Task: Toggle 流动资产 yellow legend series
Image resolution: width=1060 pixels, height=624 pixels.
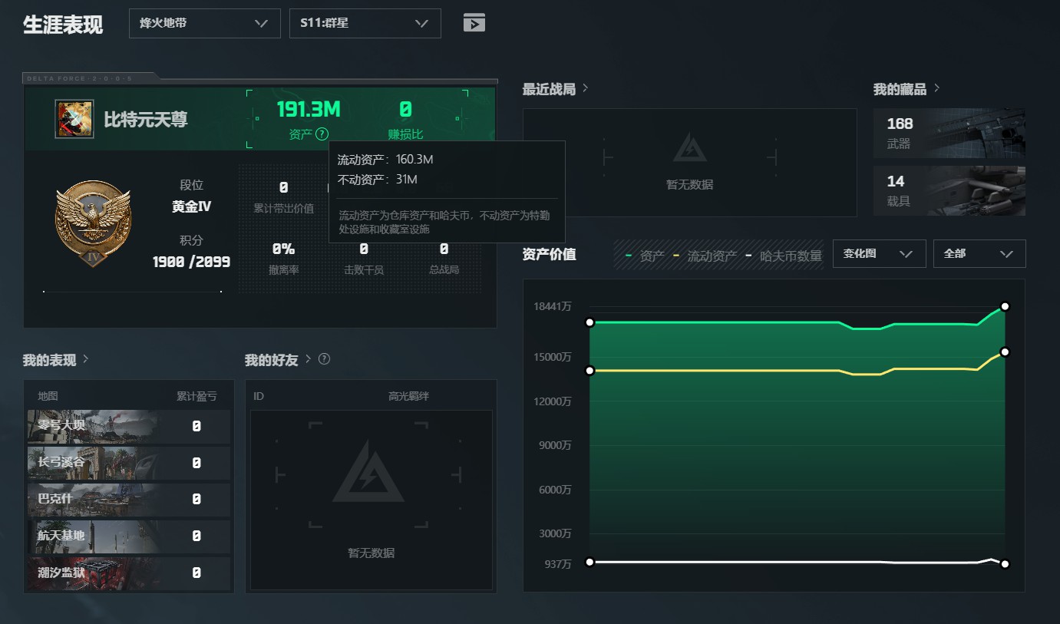Action: 705,256
